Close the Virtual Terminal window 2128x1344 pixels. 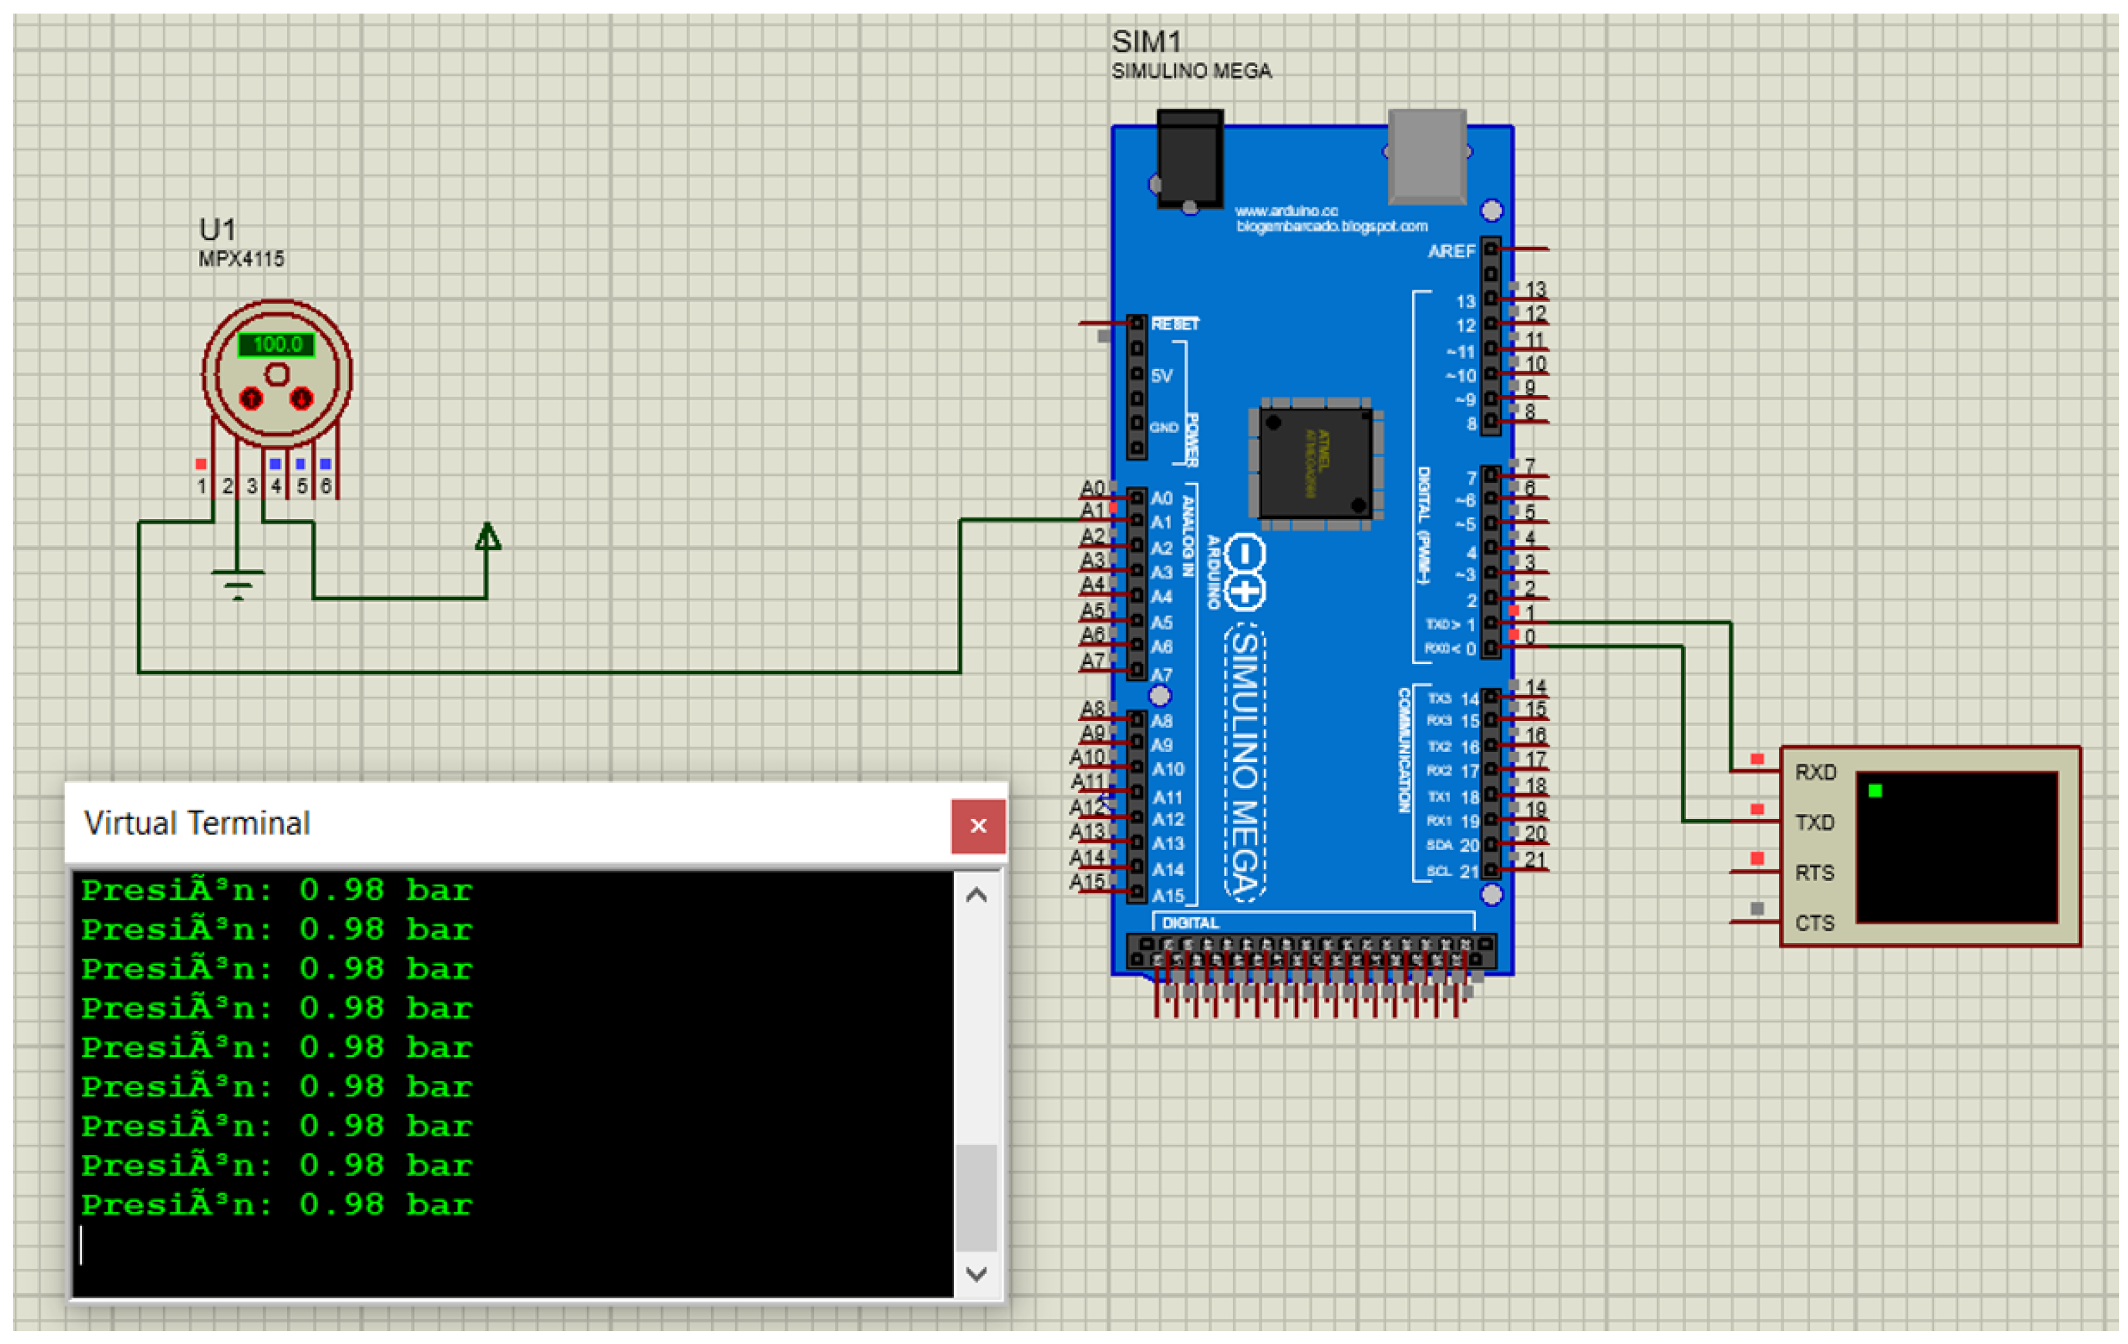977,826
